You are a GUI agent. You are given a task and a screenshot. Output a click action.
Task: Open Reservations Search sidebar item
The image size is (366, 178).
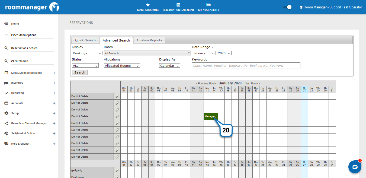24,48
